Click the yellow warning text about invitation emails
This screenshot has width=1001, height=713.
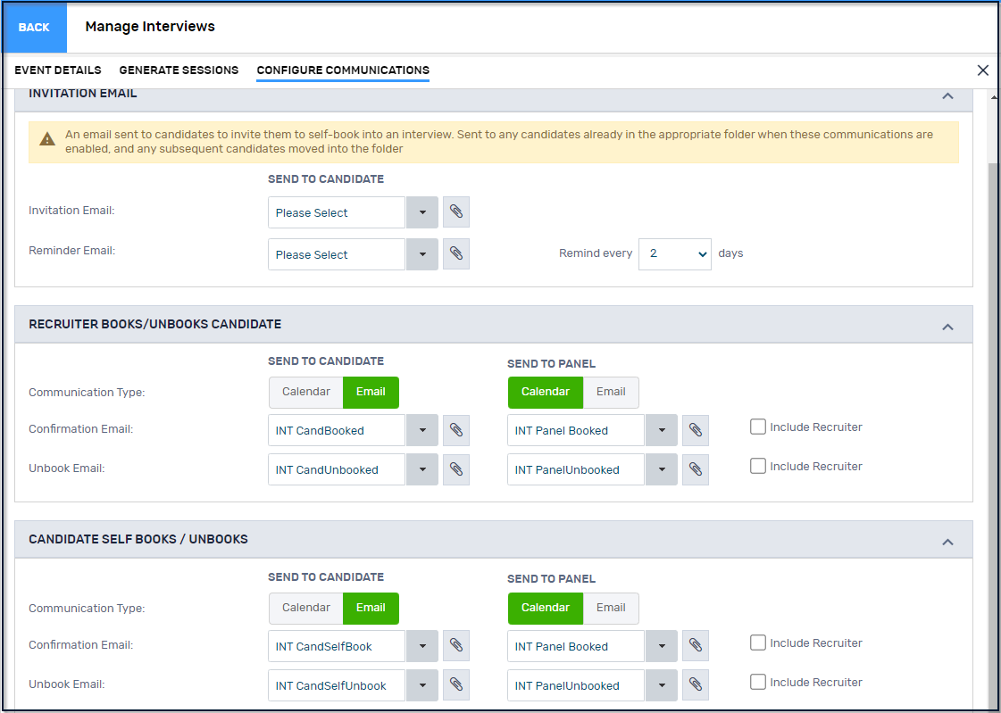tap(499, 142)
